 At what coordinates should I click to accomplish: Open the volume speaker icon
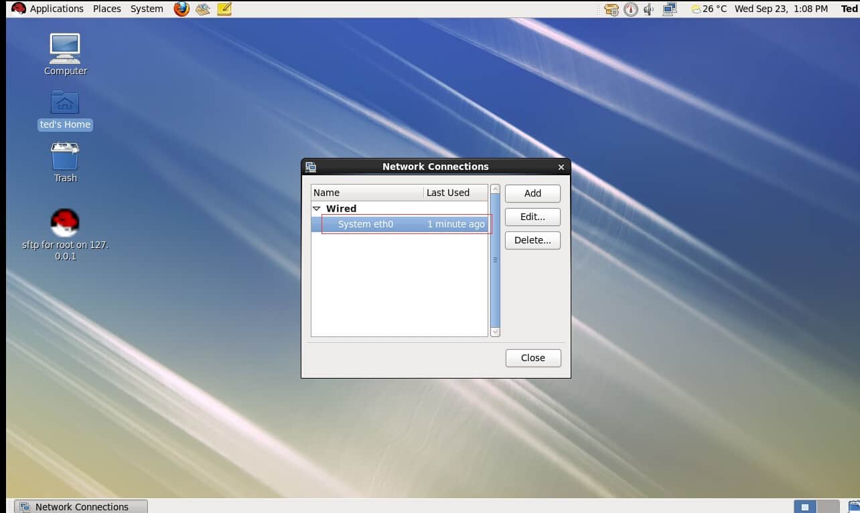click(x=648, y=9)
